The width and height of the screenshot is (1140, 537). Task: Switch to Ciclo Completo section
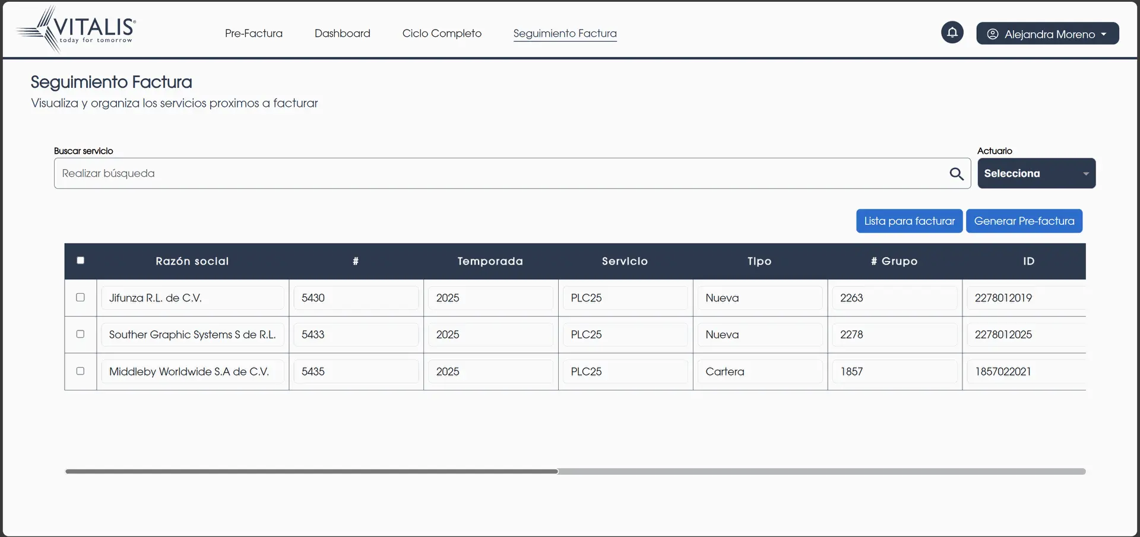pos(442,34)
